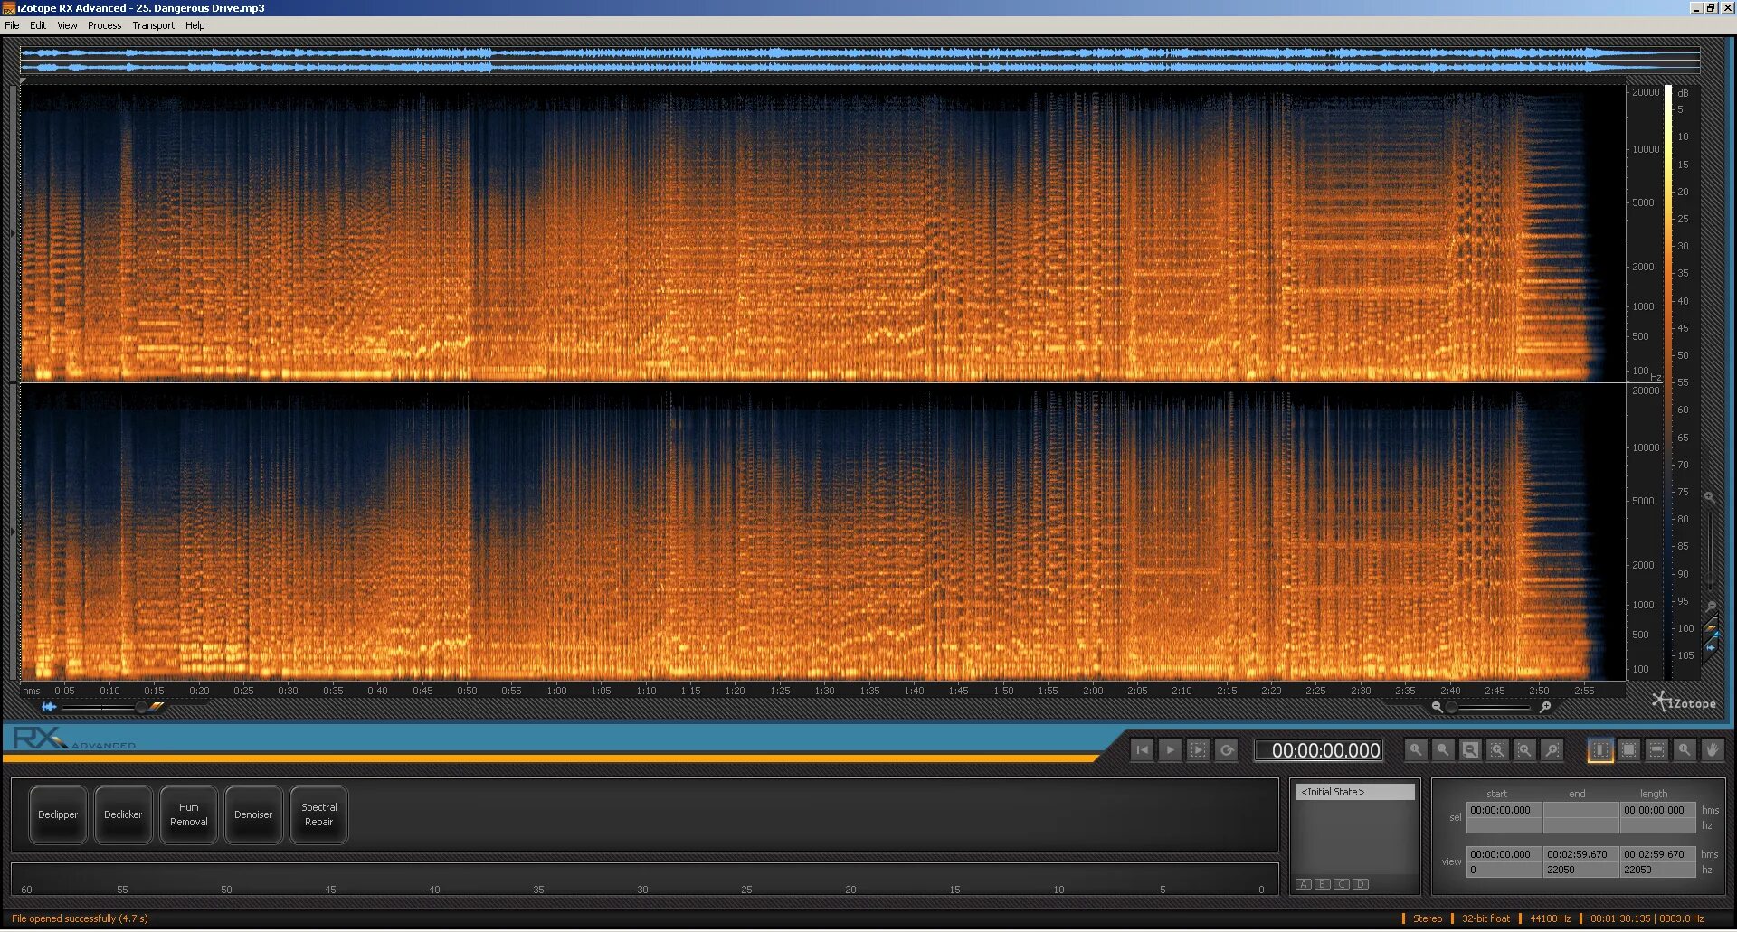Viewport: 1737px width, 932px height.
Task: Click the 10000 Hz label on upper channel scale
Action: (1646, 150)
